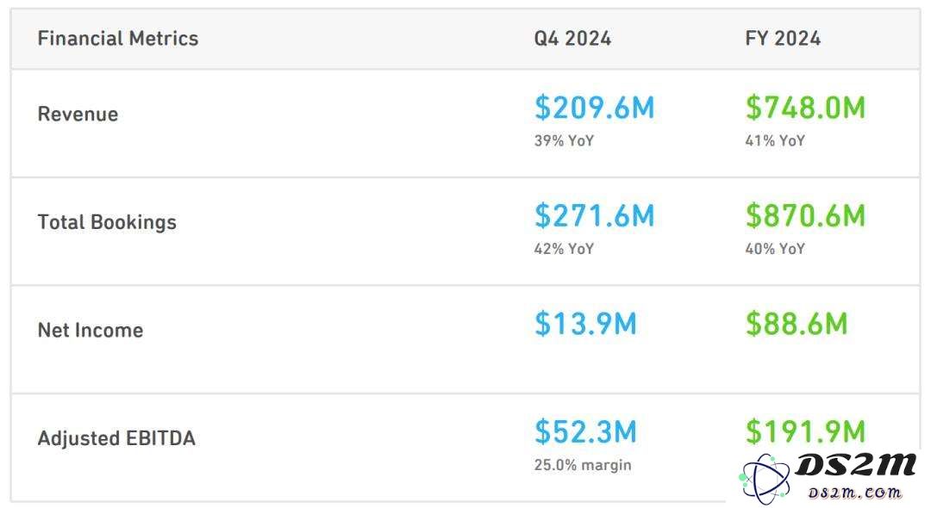Select the $271.6M Q4 bookings figure

594,216
